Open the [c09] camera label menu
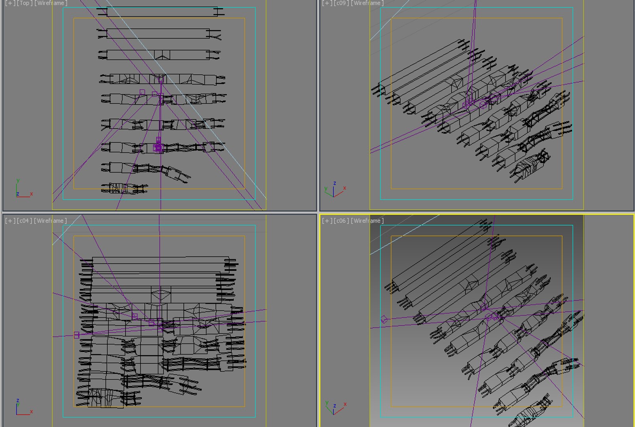Image resolution: width=635 pixels, height=427 pixels. tap(342, 3)
